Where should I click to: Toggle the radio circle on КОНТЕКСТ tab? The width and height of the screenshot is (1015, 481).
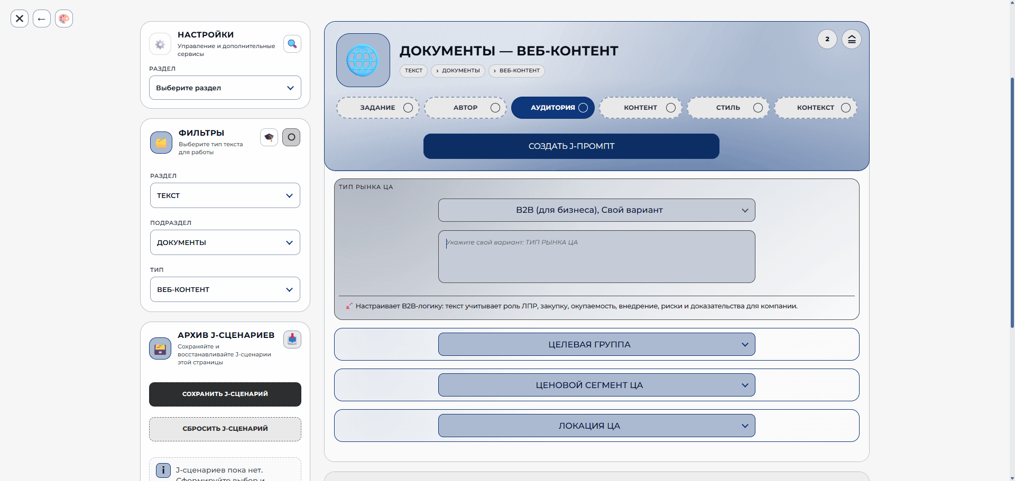coord(846,108)
